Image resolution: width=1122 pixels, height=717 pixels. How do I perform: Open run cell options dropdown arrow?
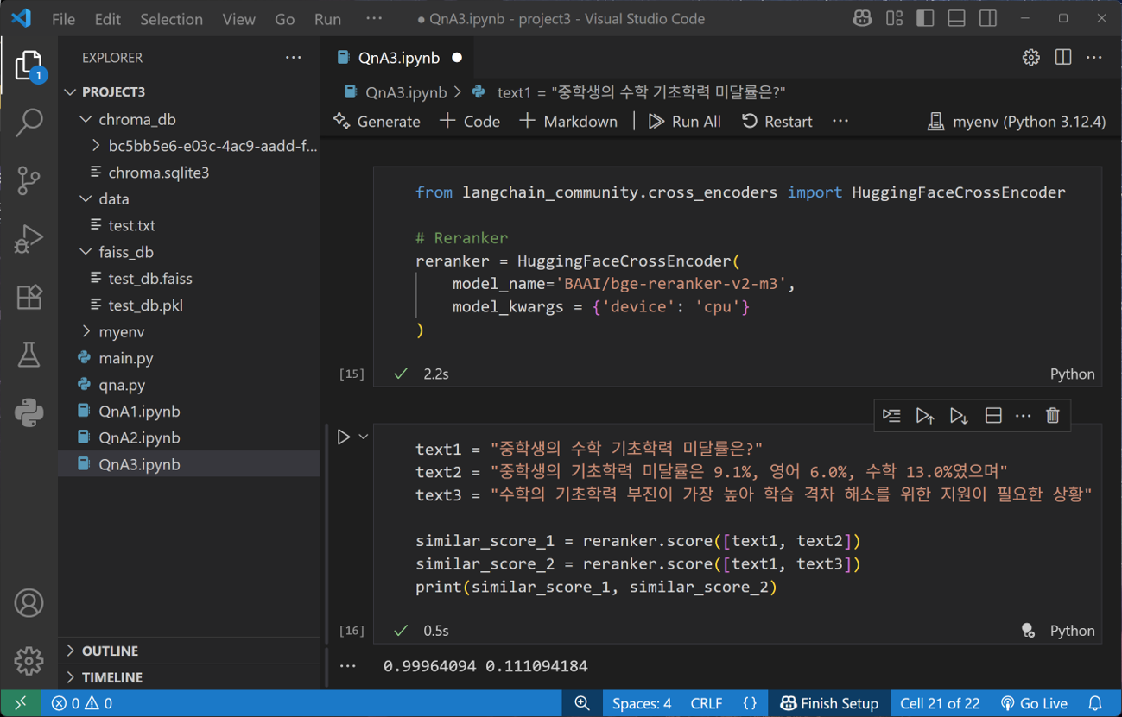pyautogui.click(x=364, y=437)
